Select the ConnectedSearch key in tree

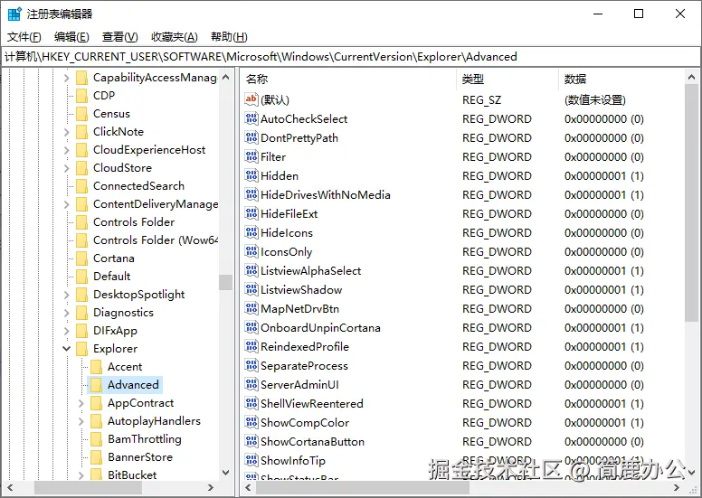tap(138, 185)
